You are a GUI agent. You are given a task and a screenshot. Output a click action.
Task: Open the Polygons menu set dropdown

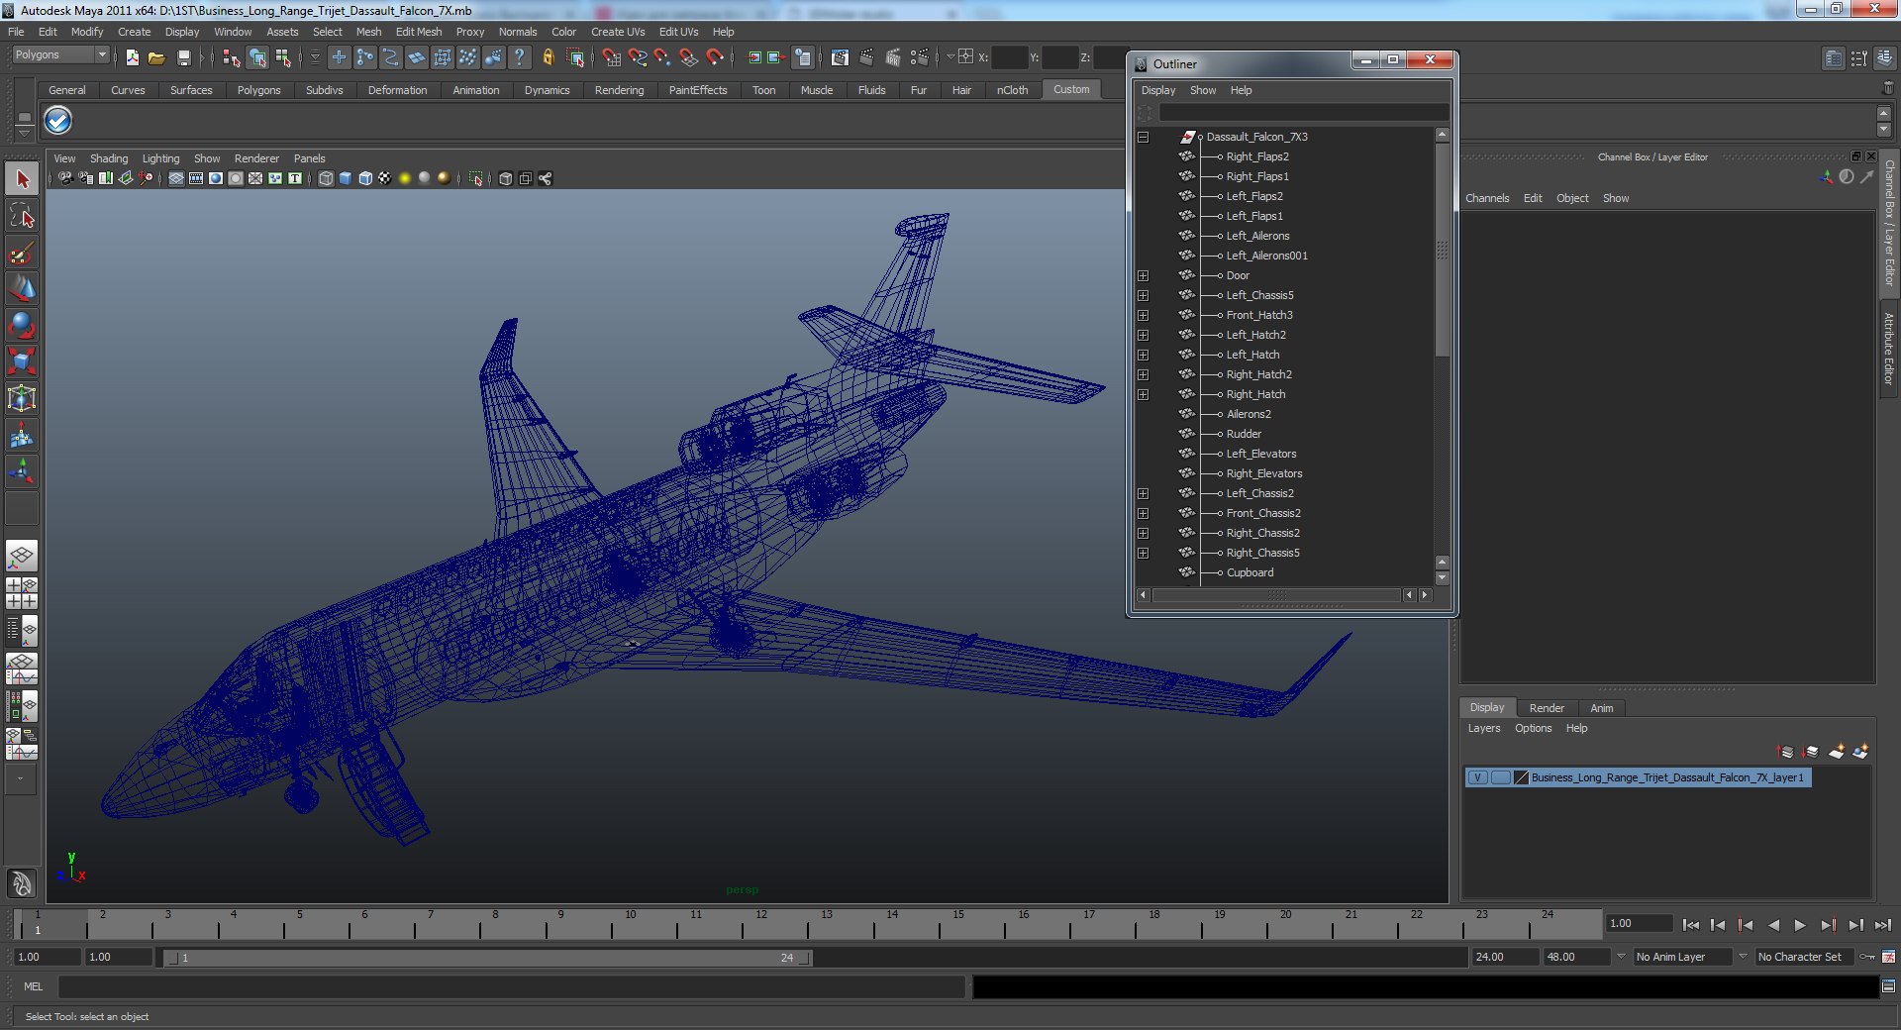60,55
